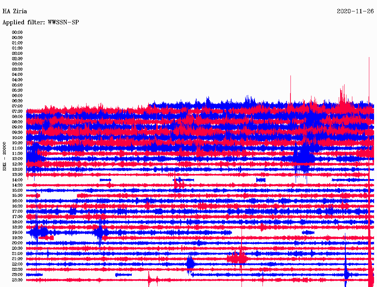Select the 01:00 time label
Viewport: 377px width, 287px height.
17,43
